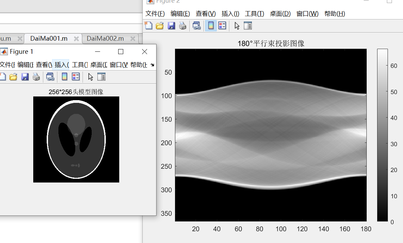Switch to the DaiMa002.m editor tab
Viewport: 403px width, 243px height.
coord(106,39)
